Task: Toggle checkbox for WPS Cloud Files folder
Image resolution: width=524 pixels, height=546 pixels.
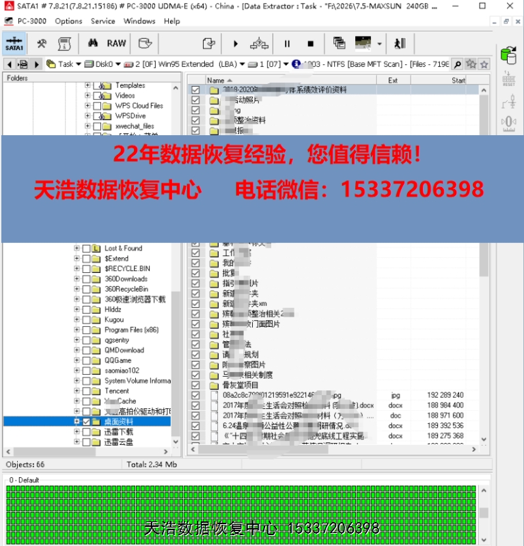Action: [97, 106]
